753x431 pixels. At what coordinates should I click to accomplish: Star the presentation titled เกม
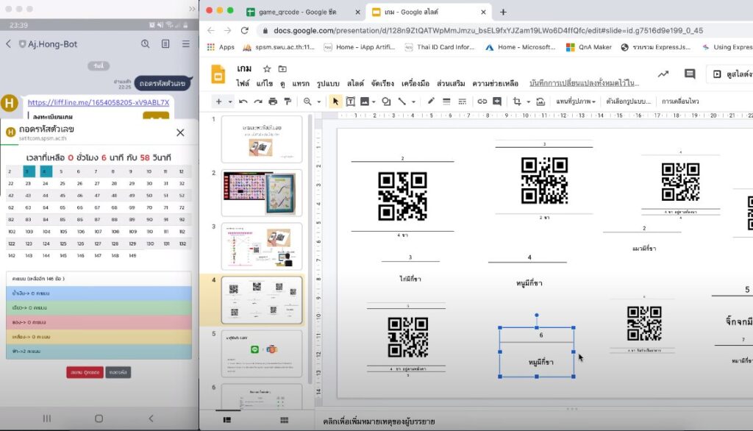[x=267, y=68]
